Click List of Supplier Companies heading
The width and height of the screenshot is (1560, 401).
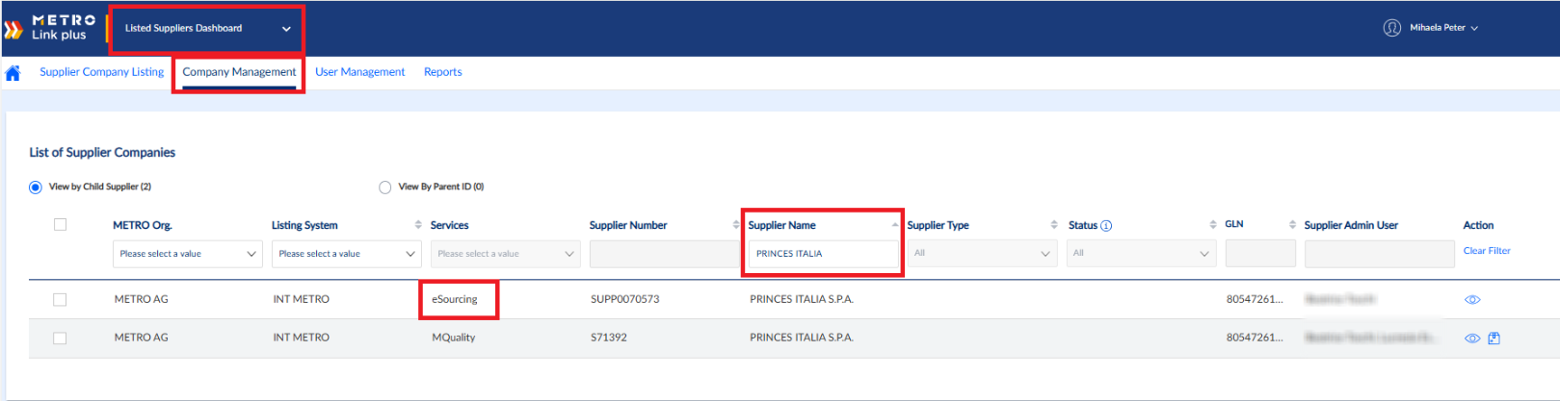coord(102,153)
